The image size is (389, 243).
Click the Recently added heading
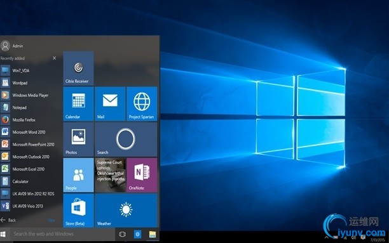point(13,58)
